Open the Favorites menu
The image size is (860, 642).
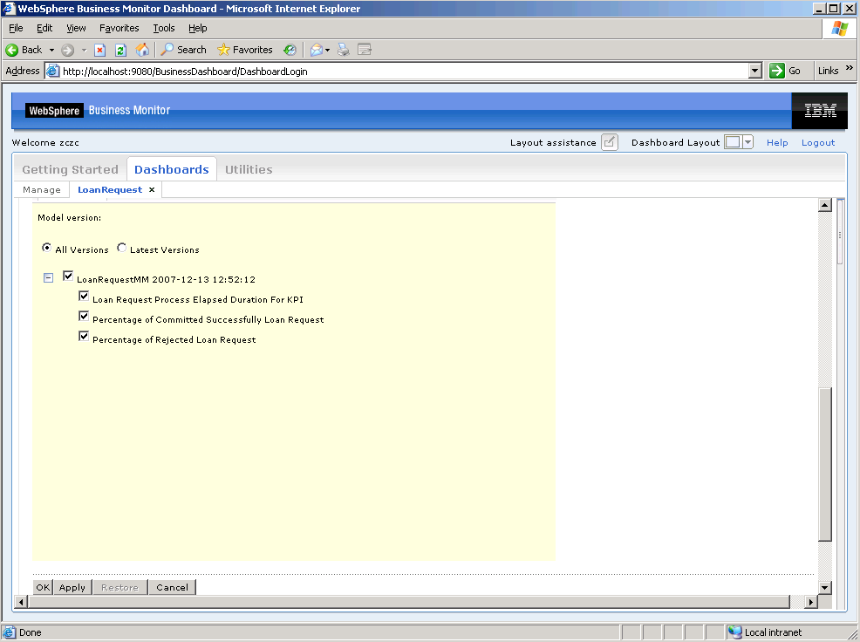pos(119,28)
